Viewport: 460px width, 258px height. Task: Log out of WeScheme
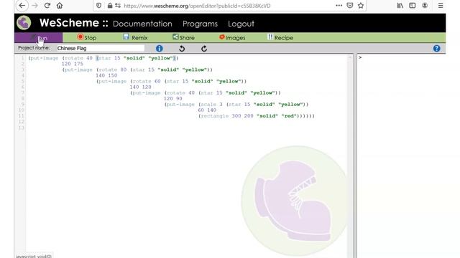pos(241,24)
